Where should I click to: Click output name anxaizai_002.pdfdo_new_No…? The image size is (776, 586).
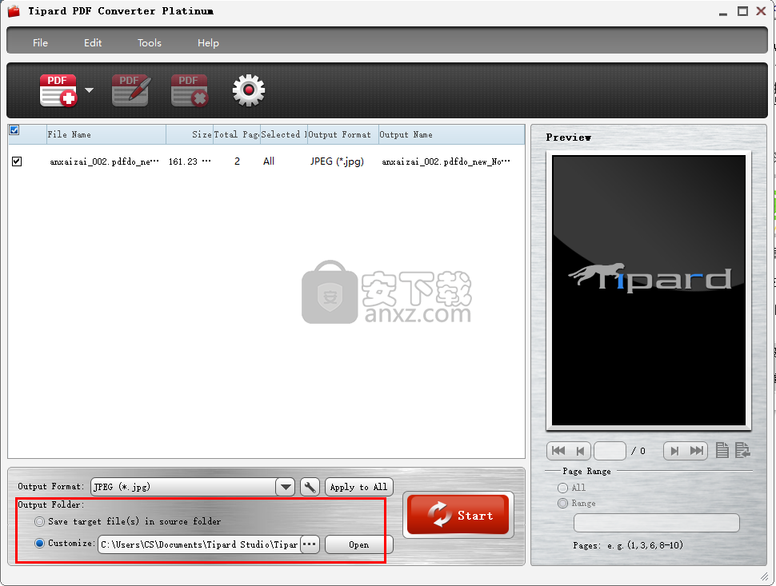pyautogui.click(x=446, y=161)
